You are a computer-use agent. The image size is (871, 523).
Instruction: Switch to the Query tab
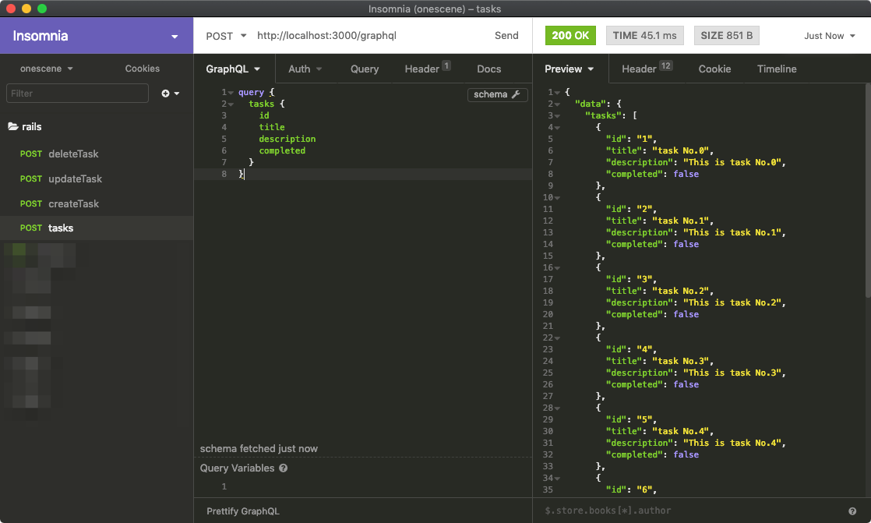pyautogui.click(x=364, y=69)
